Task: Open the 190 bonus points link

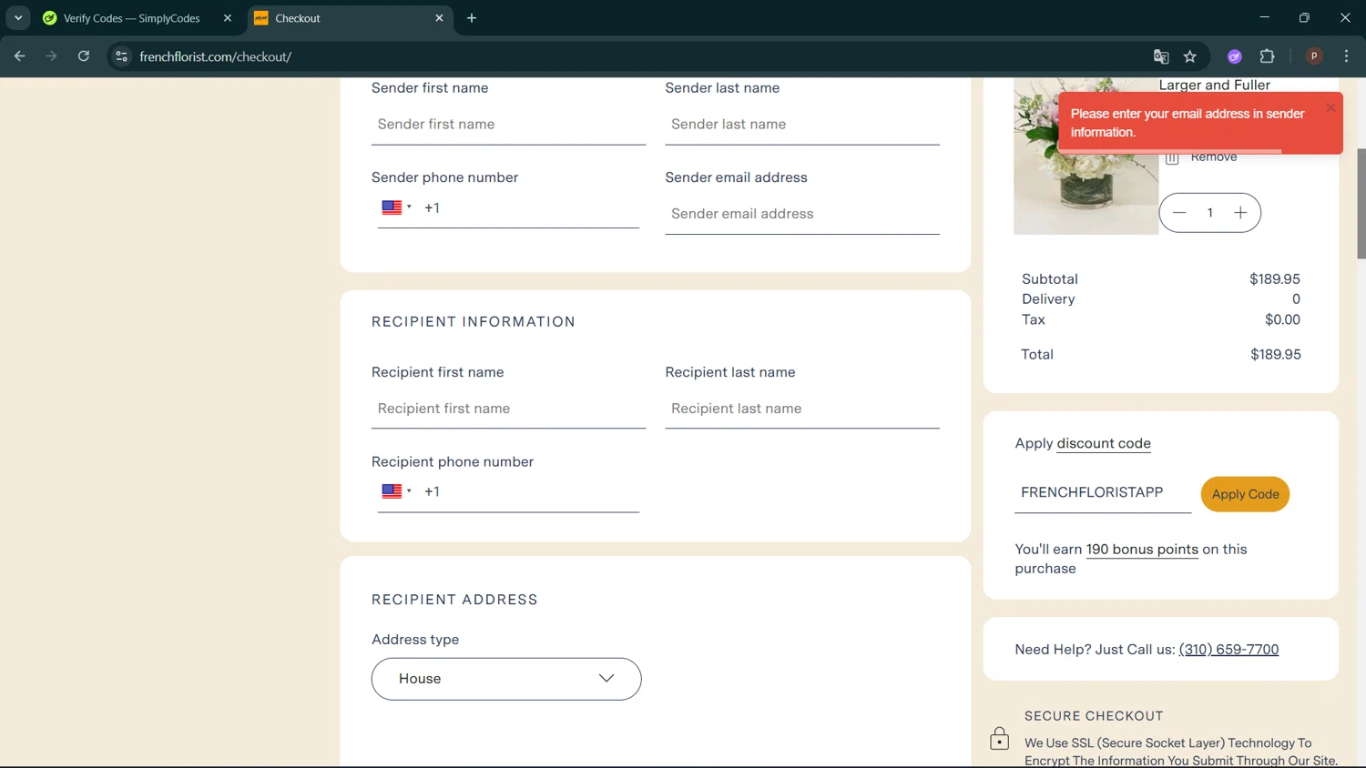Action: click(x=1142, y=550)
